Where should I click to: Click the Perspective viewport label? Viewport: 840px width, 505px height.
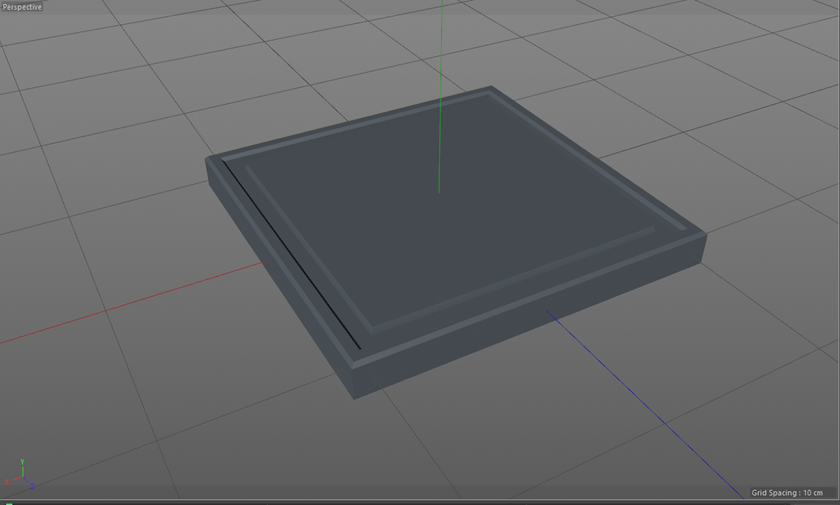tap(22, 6)
